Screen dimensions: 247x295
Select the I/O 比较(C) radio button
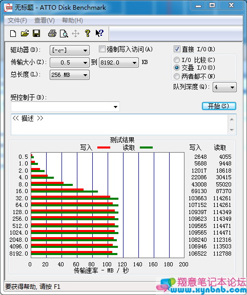point(177,60)
